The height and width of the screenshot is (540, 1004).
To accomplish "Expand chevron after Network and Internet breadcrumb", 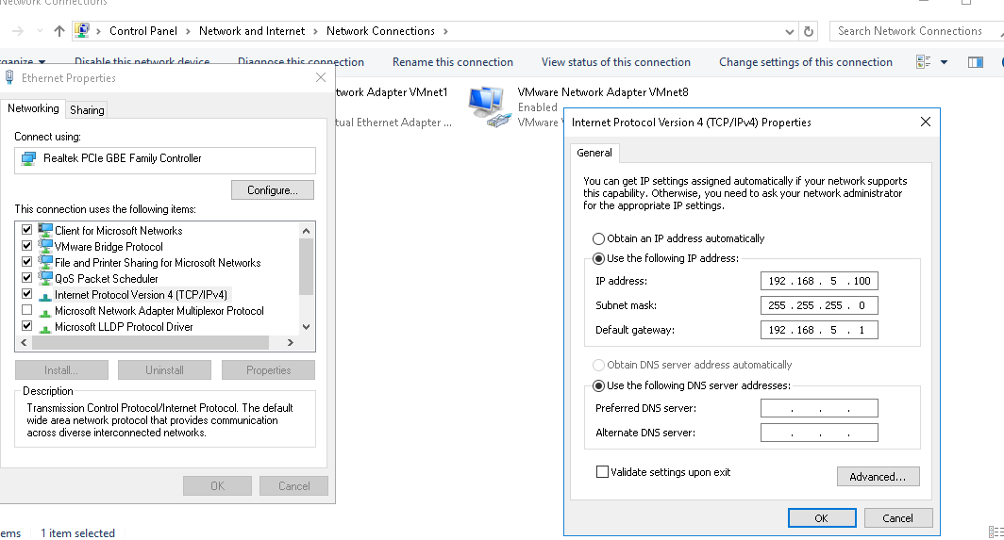I will tap(316, 31).
